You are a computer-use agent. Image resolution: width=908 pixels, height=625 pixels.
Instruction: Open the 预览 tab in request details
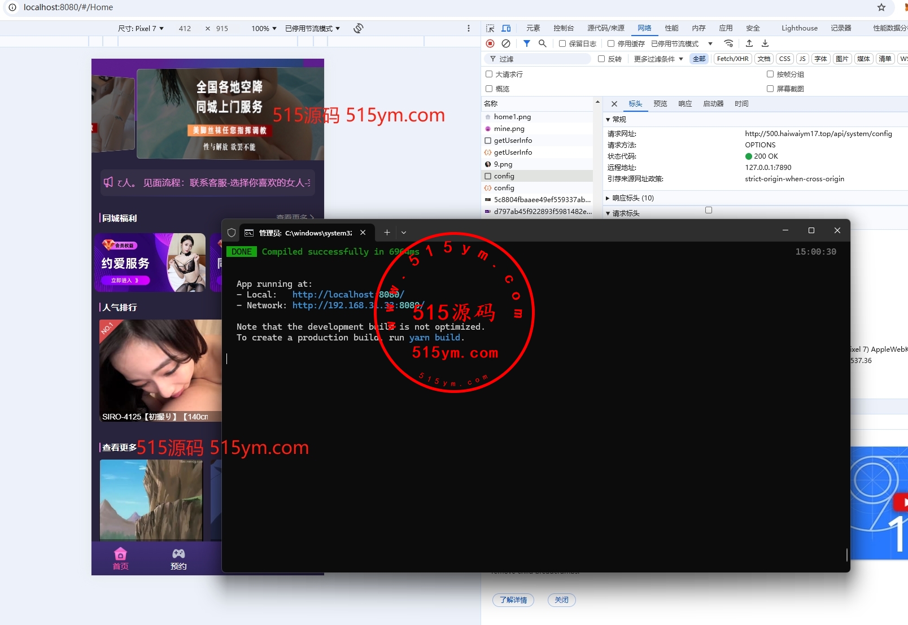tap(660, 104)
